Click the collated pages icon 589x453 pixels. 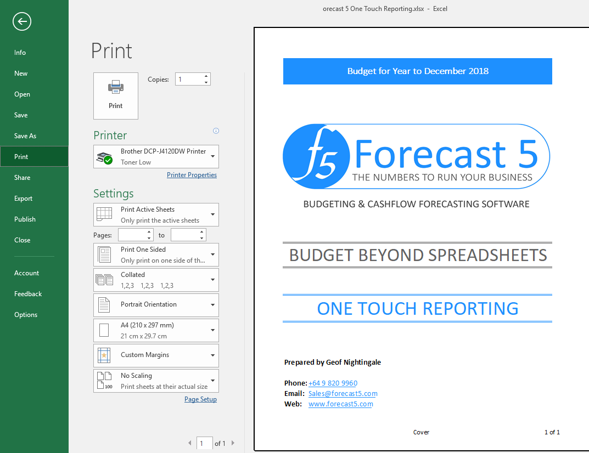(x=104, y=280)
